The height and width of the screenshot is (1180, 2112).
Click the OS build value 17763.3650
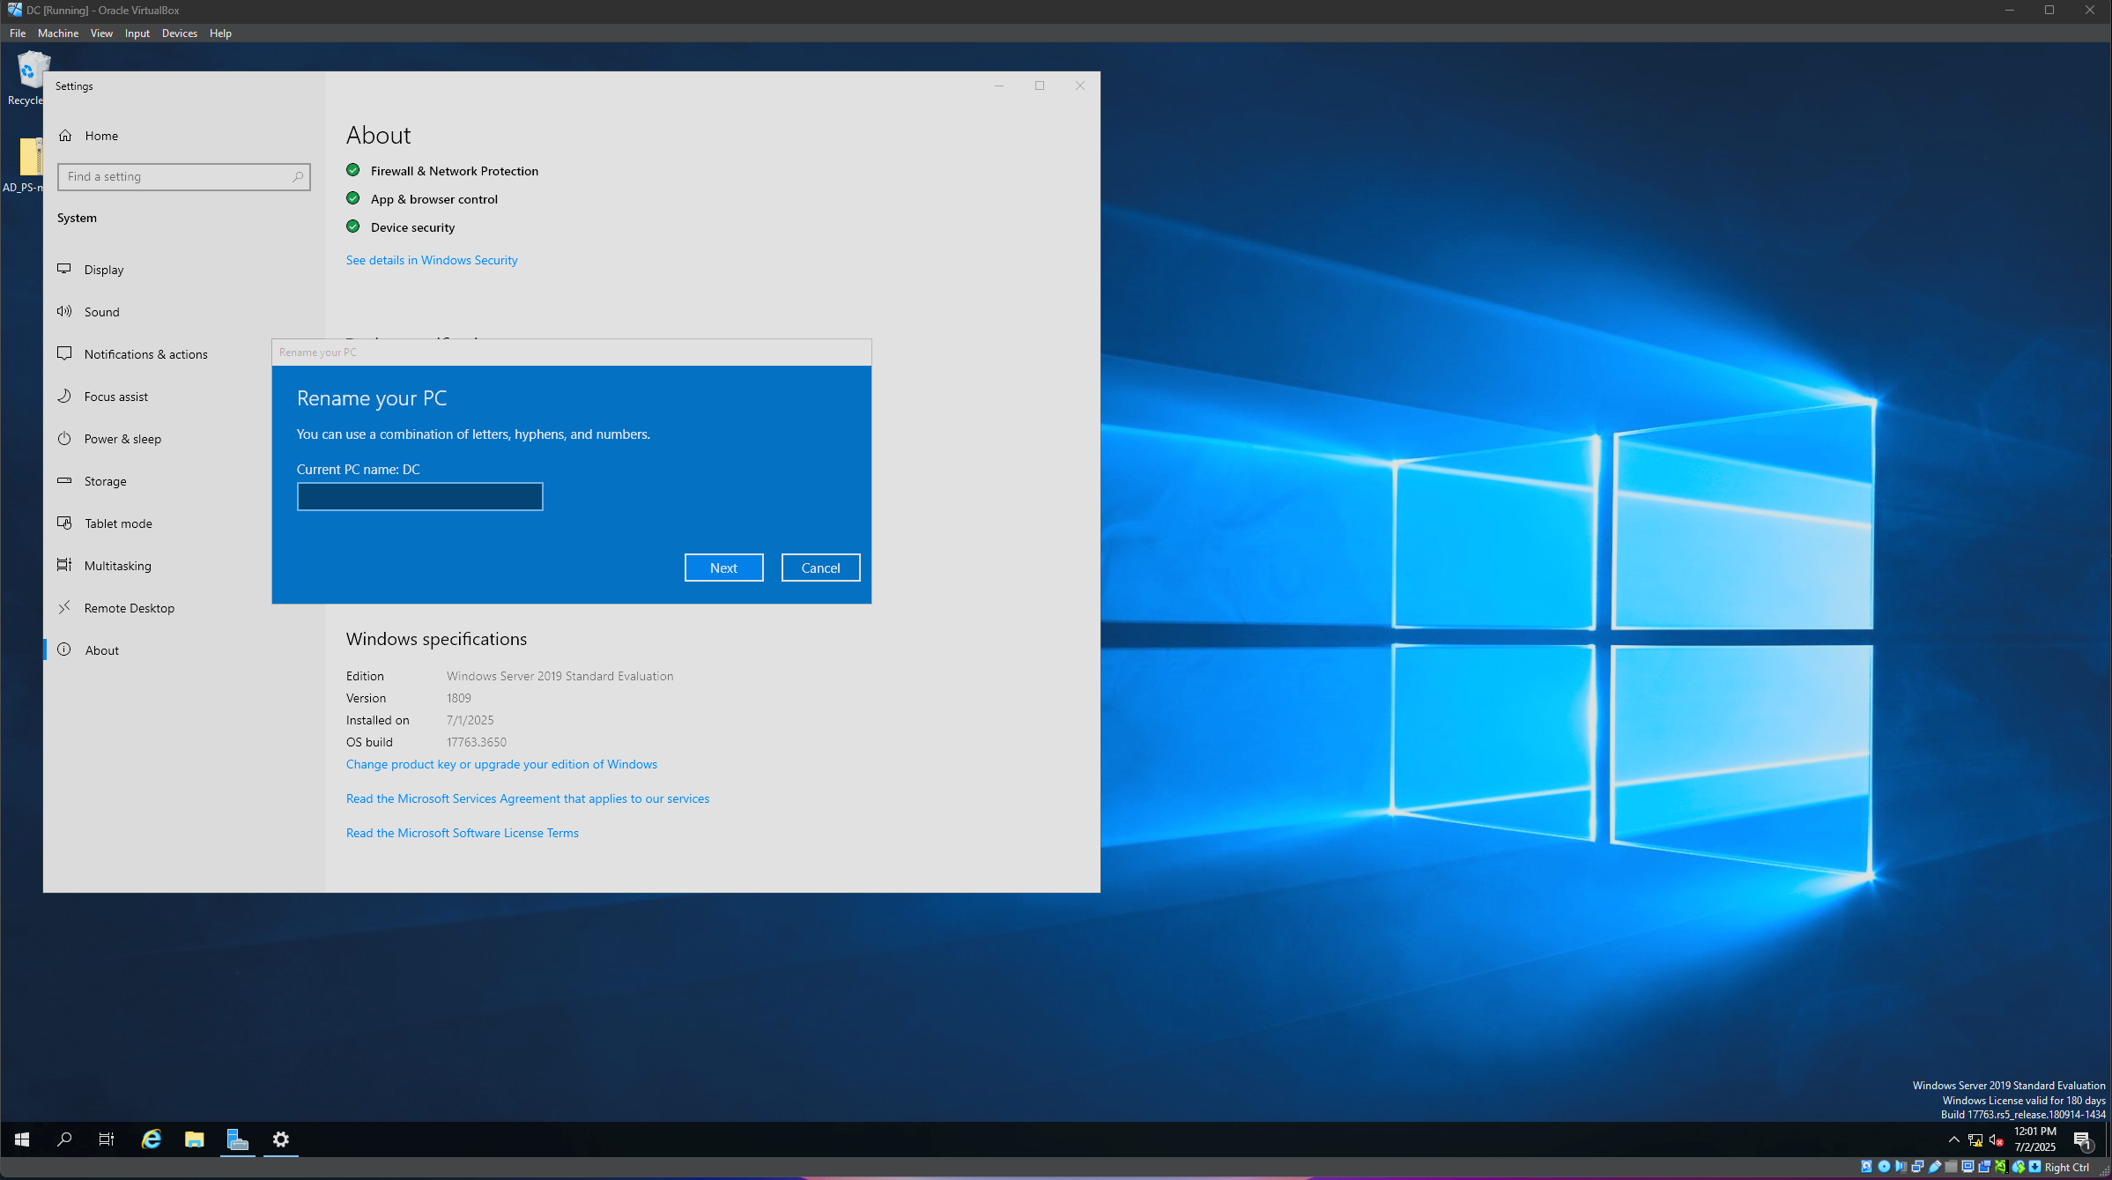pos(476,742)
